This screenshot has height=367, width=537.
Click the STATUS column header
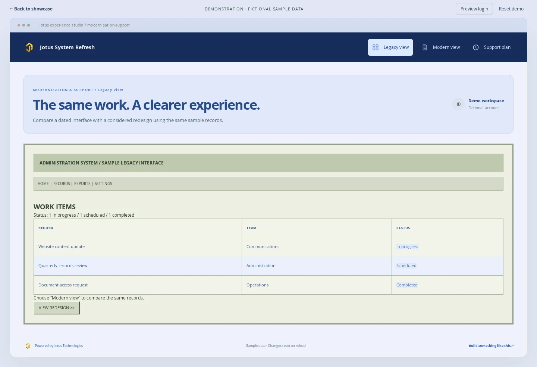click(447, 228)
